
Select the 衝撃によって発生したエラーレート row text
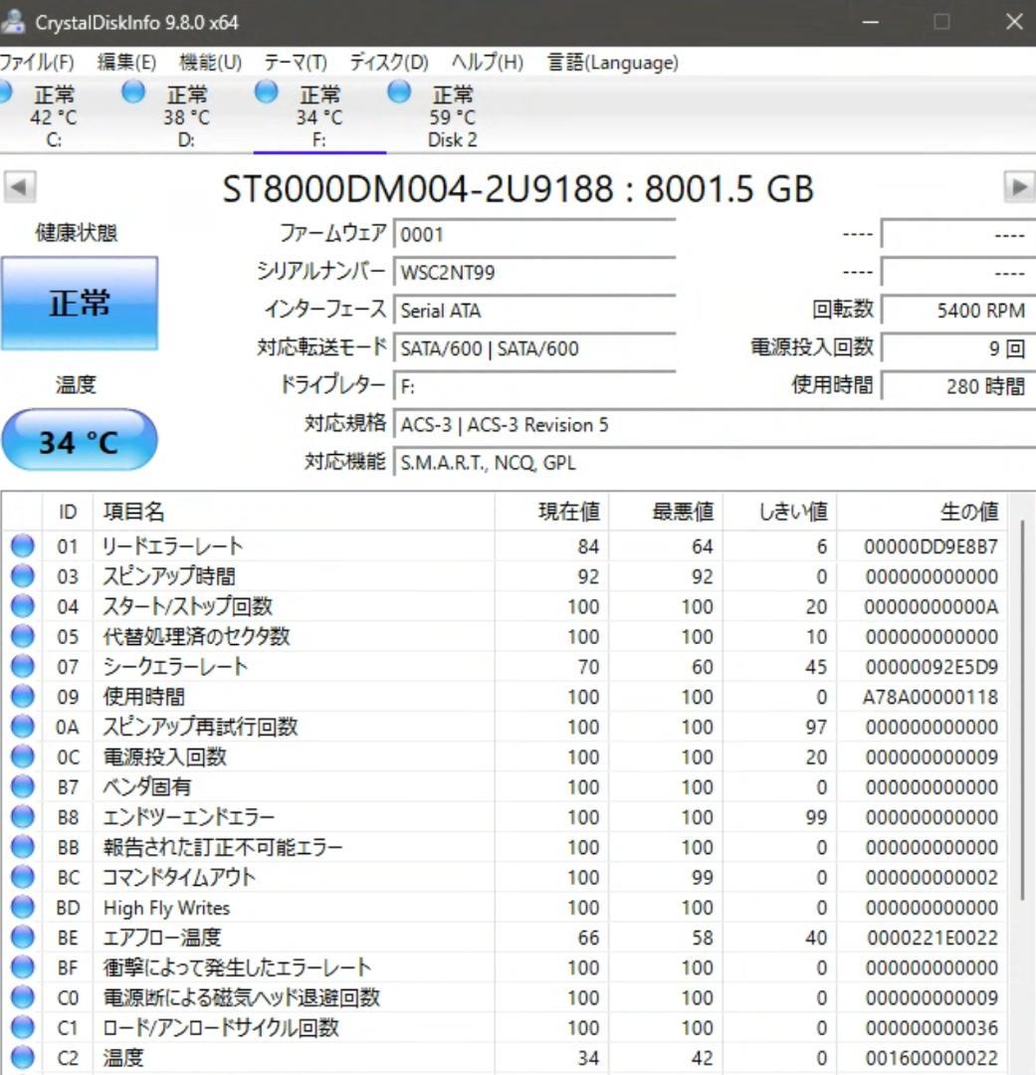[x=237, y=967]
